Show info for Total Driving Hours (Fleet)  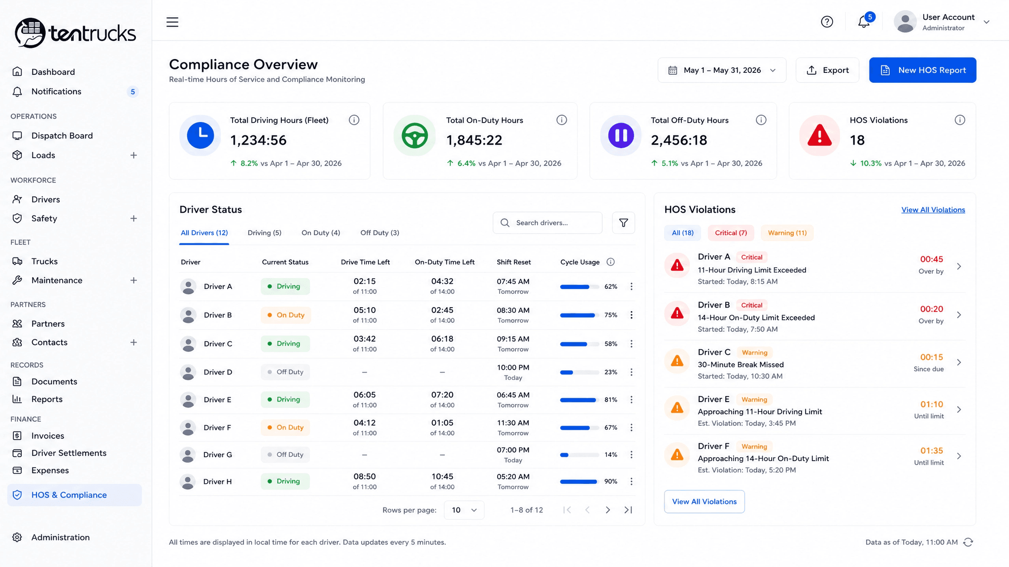[354, 120]
